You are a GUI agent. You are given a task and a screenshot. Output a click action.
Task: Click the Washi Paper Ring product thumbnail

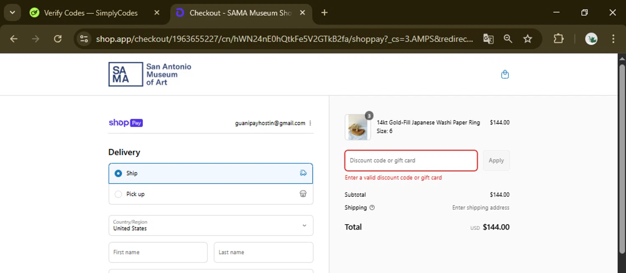click(358, 127)
